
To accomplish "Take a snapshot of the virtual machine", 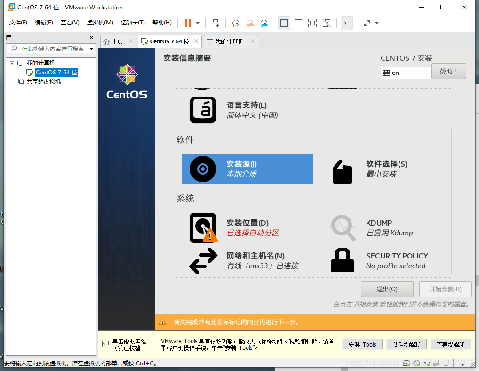I will (x=236, y=23).
